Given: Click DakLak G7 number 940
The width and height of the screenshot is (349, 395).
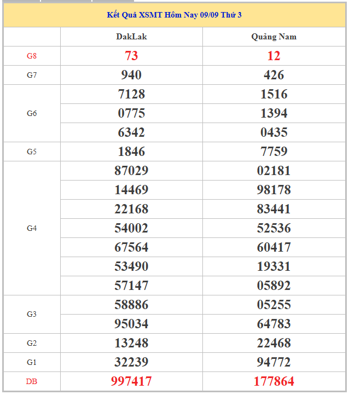Looking at the screenshot, I should pos(131,75).
